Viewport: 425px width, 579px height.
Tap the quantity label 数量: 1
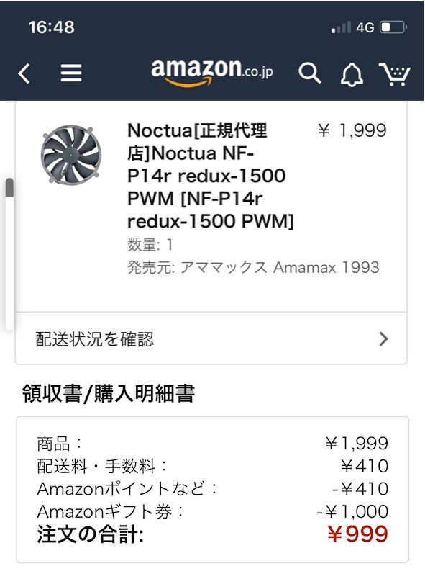tap(144, 243)
